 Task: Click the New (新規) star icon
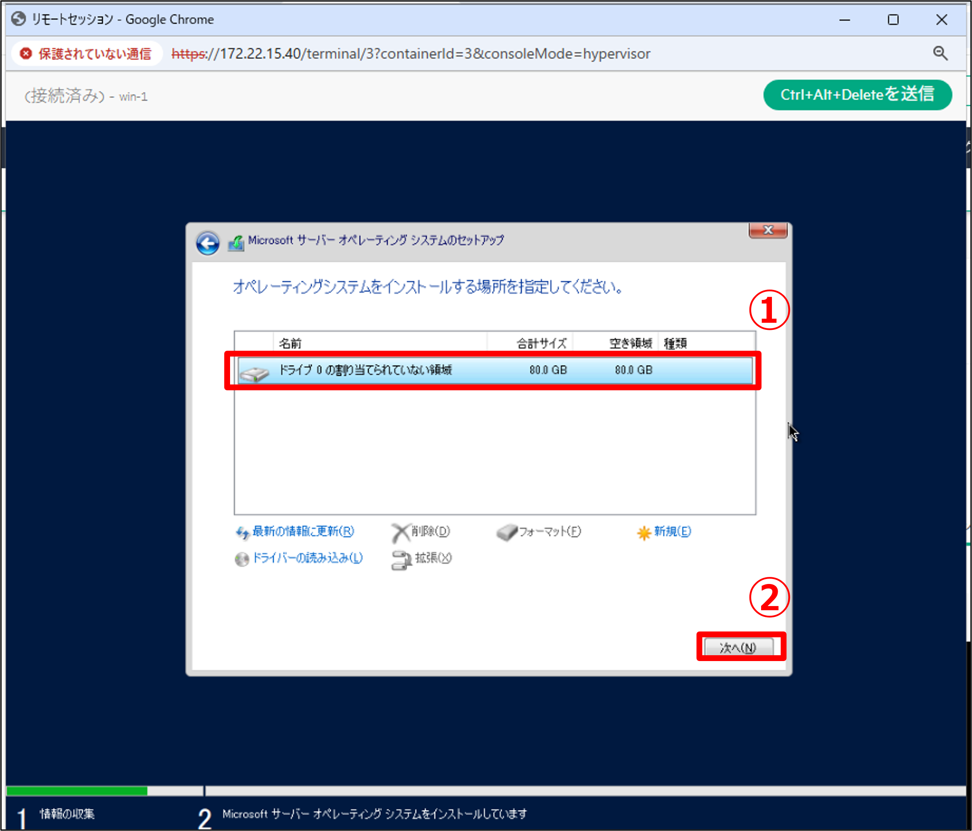point(644,532)
